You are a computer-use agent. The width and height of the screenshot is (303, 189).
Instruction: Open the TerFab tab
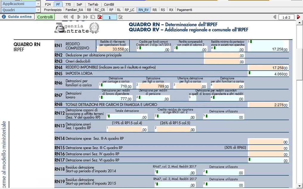click(93, 4)
